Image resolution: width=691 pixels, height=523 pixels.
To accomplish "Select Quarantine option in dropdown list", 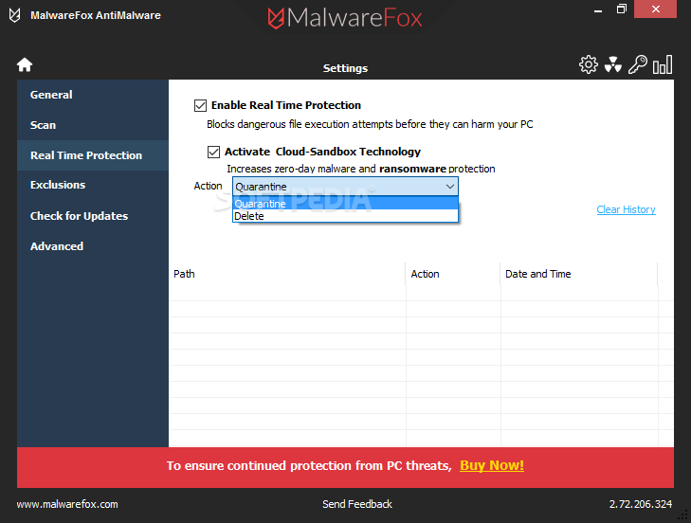I will 345,204.
